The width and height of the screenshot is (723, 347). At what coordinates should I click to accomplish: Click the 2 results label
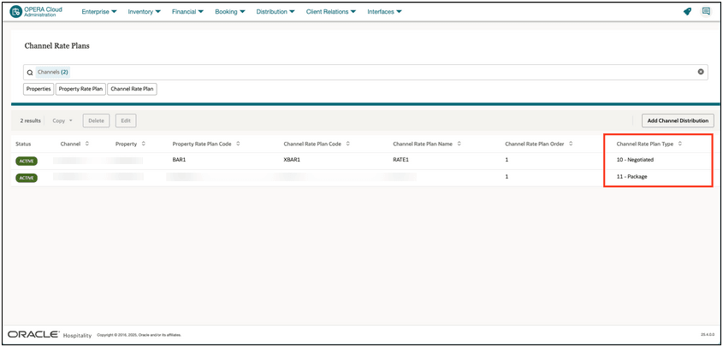[x=31, y=121]
